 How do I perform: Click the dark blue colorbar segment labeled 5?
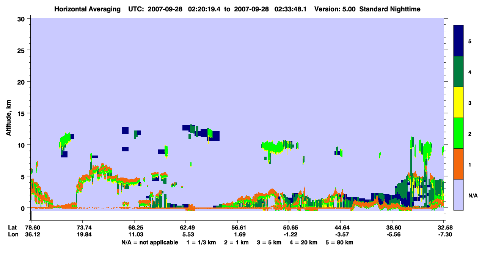coord(458,41)
